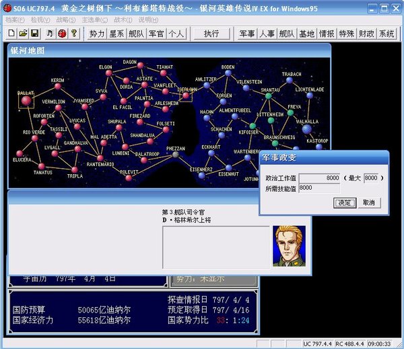Toggle the music note toolbar icon

pos(50,34)
